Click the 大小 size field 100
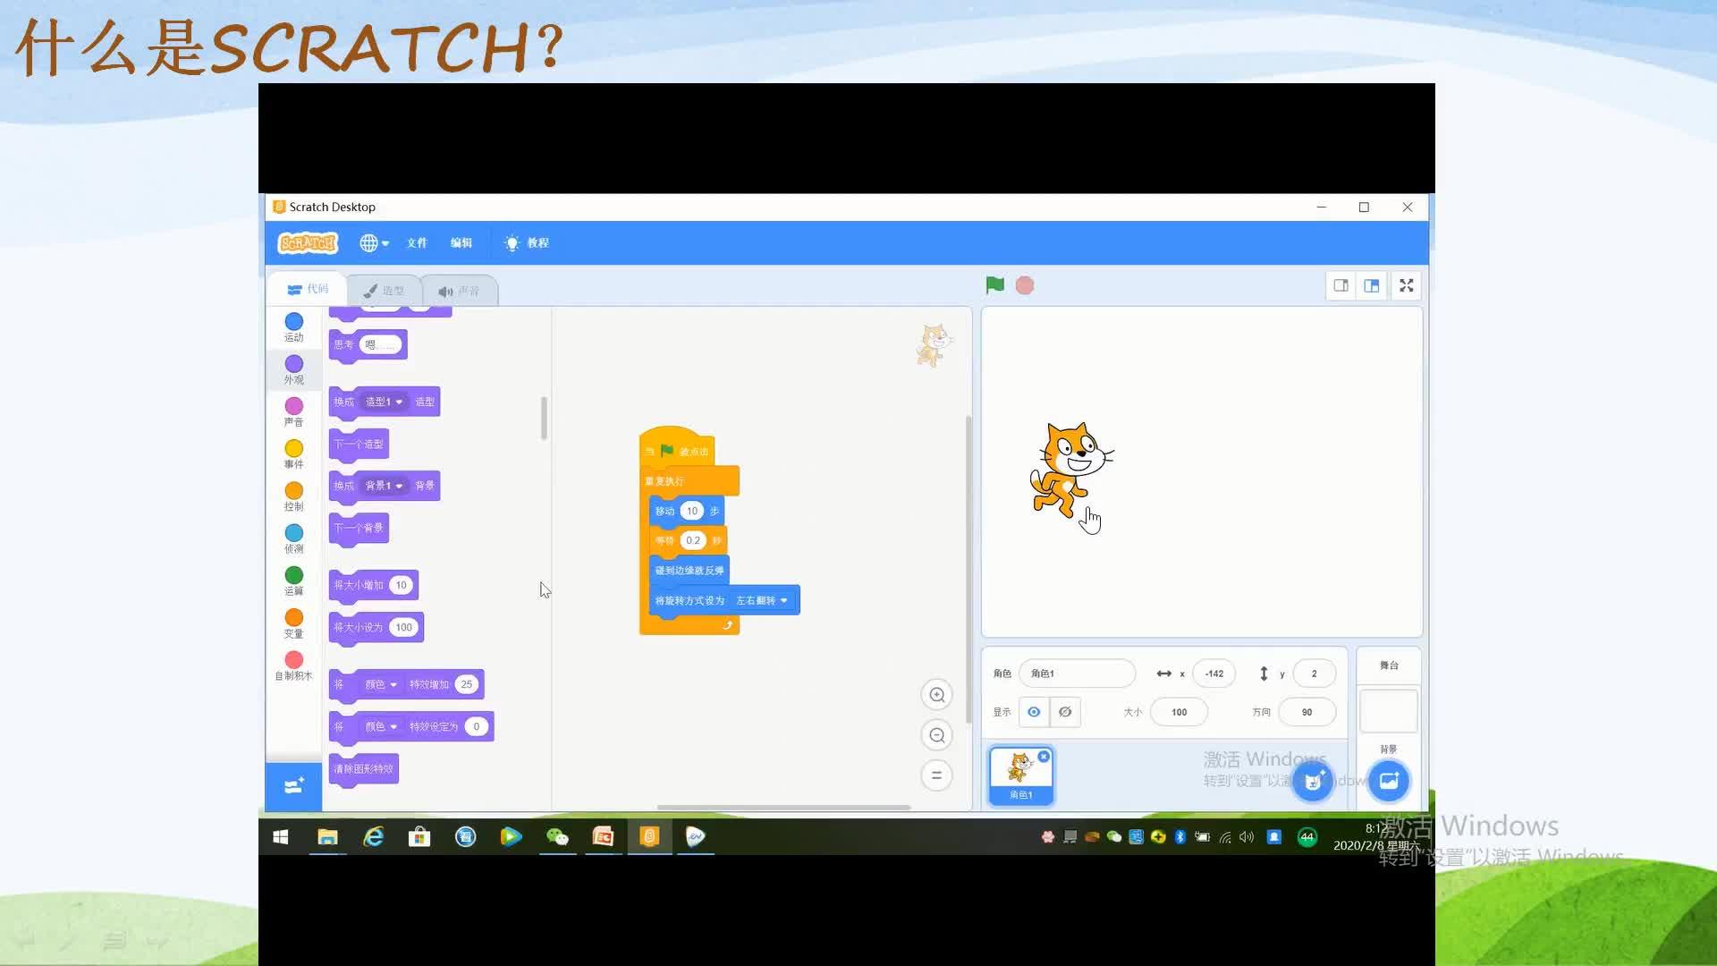This screenshot has width=1717, height=966. [1179, 712]
